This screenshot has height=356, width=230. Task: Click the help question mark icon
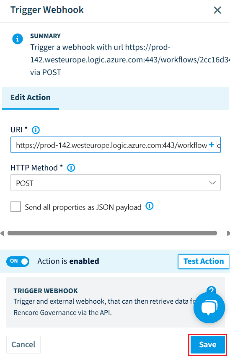pos(212,289)
